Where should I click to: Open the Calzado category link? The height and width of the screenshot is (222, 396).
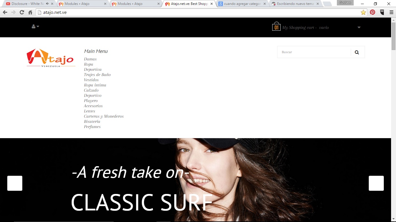pos(91,90)
